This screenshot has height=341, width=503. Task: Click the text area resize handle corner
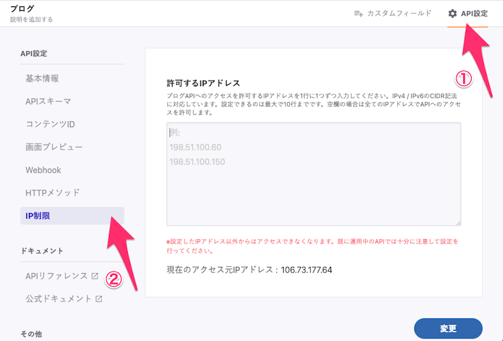[x=458, y=223]
